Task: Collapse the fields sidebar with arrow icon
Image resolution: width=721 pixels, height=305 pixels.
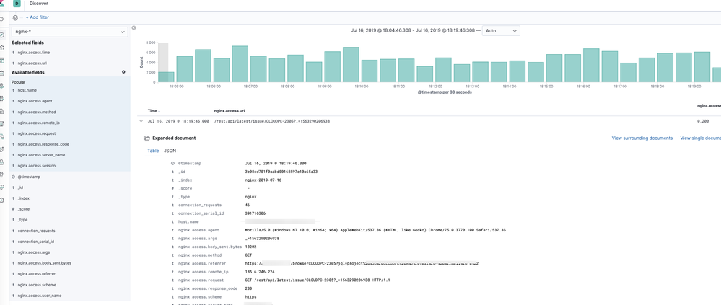Action: [134, 28]
